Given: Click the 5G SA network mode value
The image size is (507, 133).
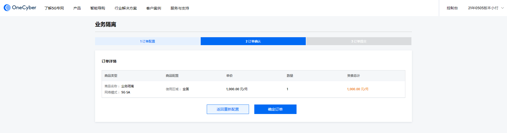Looking at the screenshot, I should click(x=126, y=92).
